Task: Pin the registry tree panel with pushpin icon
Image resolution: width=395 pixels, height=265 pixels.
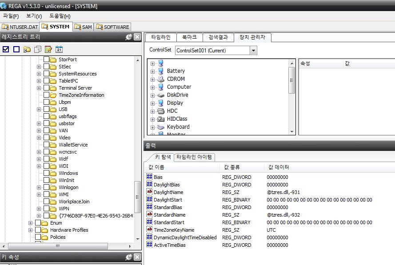Action: (129, 37)
